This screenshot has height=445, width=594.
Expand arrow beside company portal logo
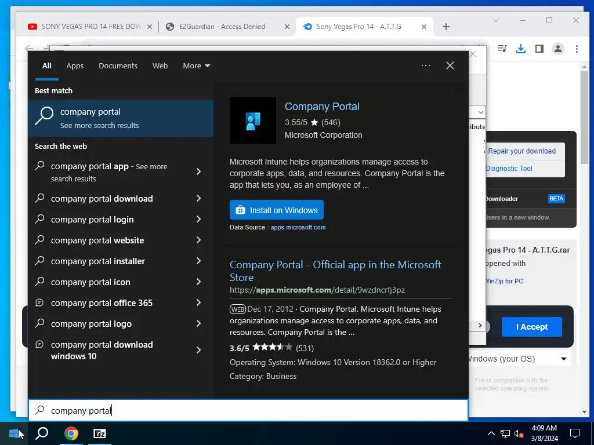point(199,323)
